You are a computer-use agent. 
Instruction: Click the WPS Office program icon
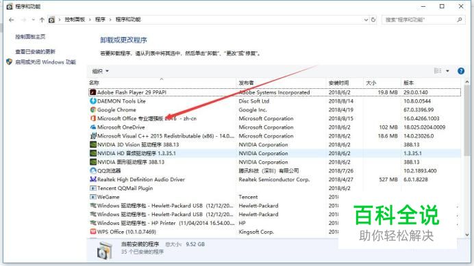93,232
